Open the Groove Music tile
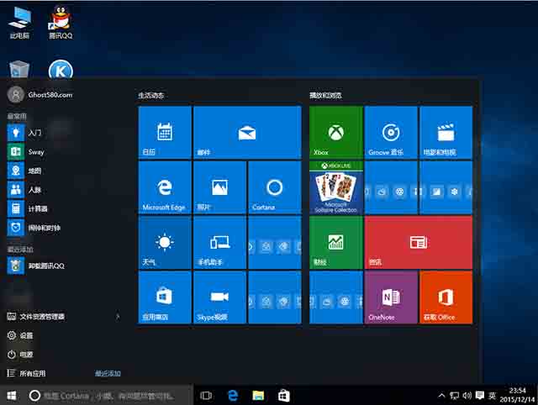The width and height of the screenshot is (538, 405). pyautogui.click(x=391, y=133)
